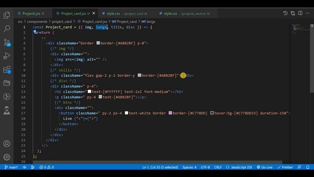
Task: Click the skills comment on line 9
Action: (x=65, y=70)
